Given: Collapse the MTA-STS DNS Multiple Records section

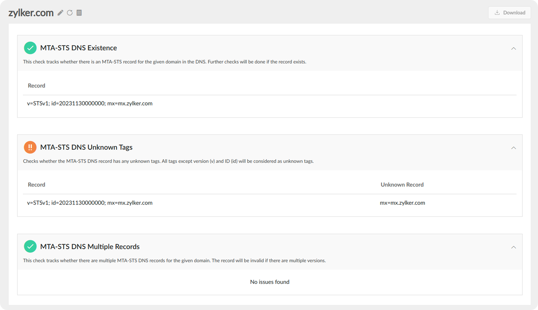Looking at the screenshot, I should tap(513, 247).
